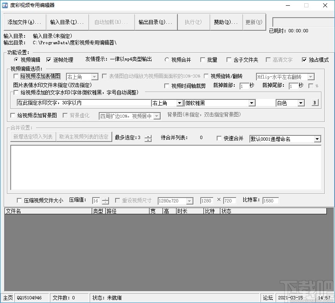Click the 赞助 sponsor button
The height and width of the screenshot is (303, 335).
click(226, 22)
